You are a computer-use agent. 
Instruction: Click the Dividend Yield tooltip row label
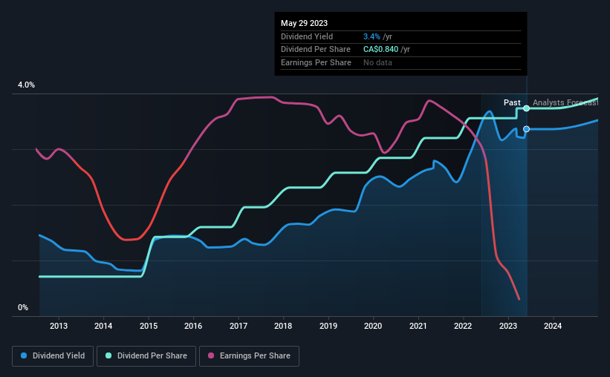(307, 36)
